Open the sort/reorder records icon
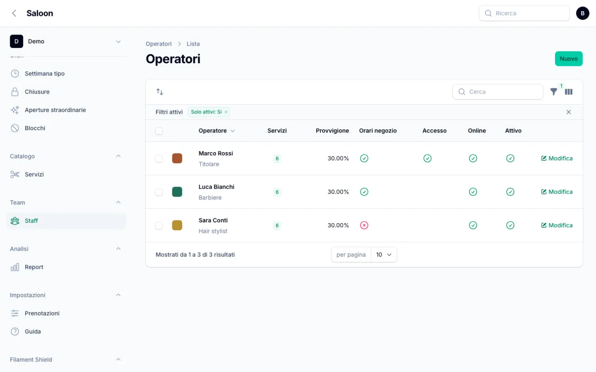The height and width of the screenshot is (372, 596). [x=160, y=92]
